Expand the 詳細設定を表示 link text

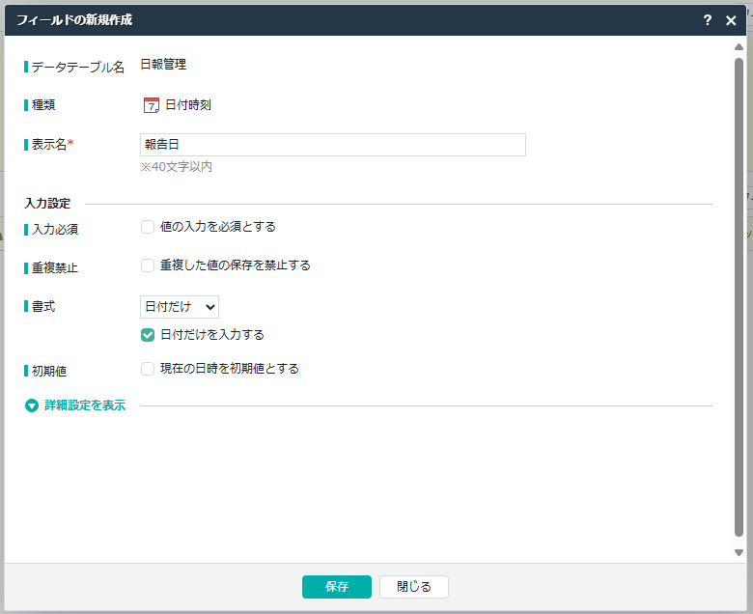[x=85, y=405]
